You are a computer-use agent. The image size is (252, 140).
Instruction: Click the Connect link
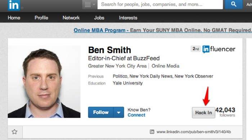(136, 115)
